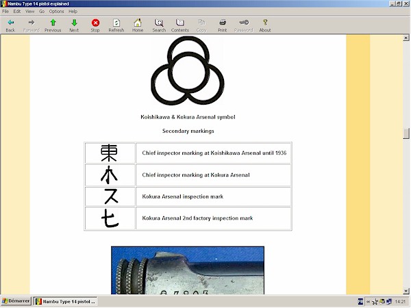Open the Go menu
Screen dimensions: 411x308
pyautogui.click(x=42, y=12)
